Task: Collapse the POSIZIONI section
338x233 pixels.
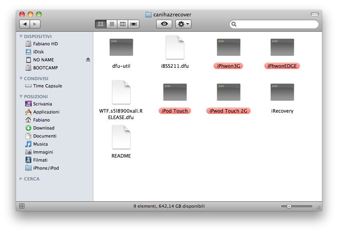Action: tap(21, 97)
